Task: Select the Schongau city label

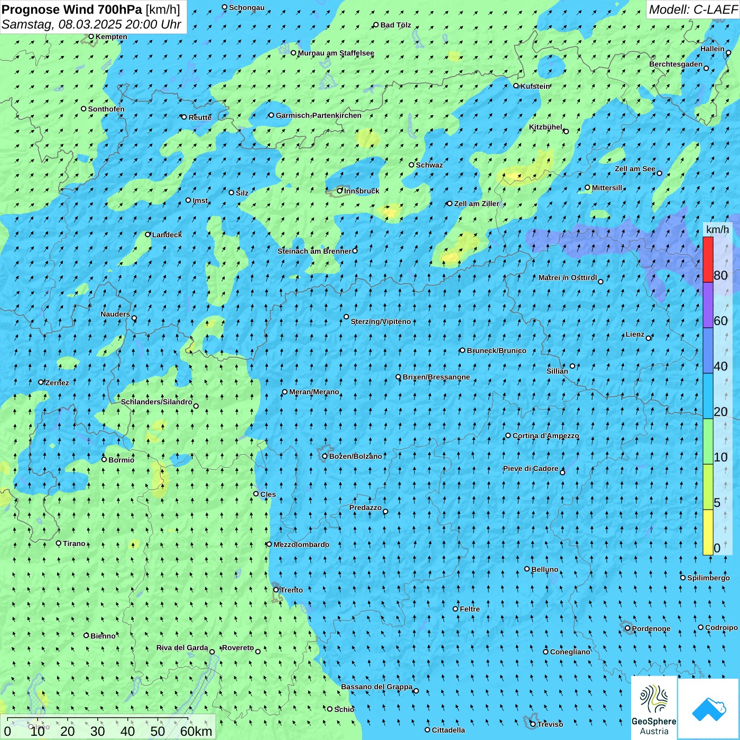Action: coord(247,7)
